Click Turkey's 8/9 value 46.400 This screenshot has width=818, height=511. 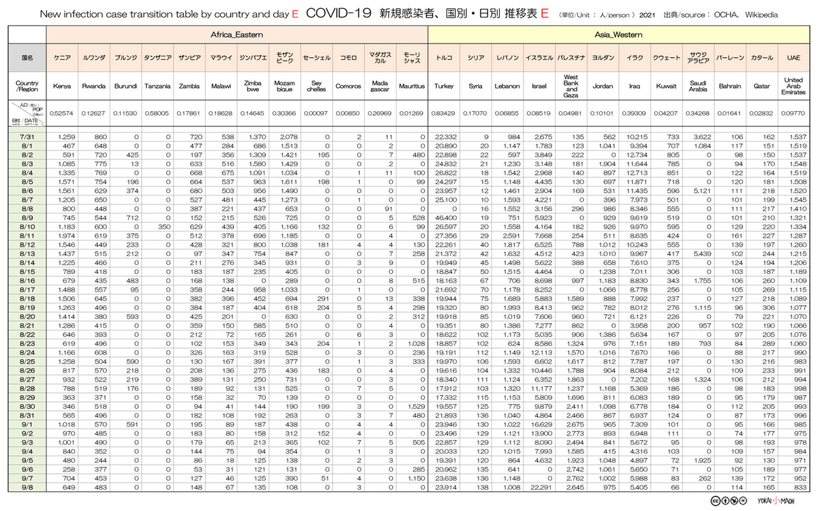(x=445, y=217)
